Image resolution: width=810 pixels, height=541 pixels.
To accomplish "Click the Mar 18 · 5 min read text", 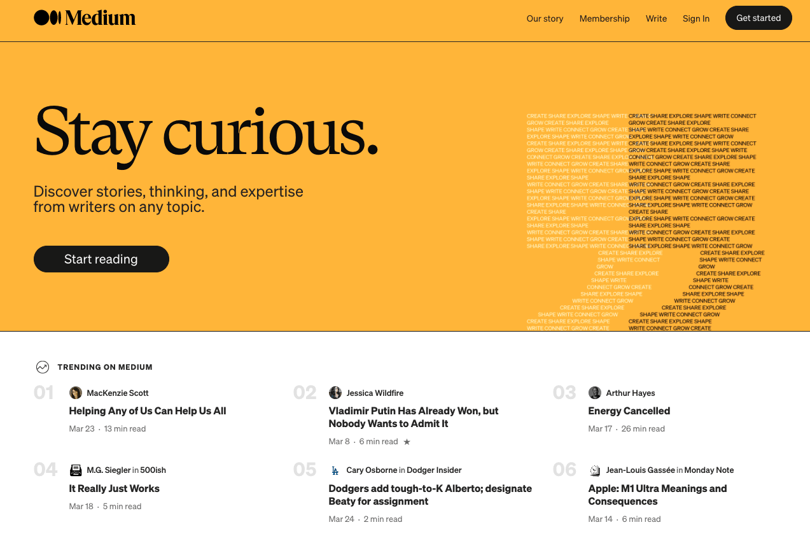I will (x=106, y=507).
